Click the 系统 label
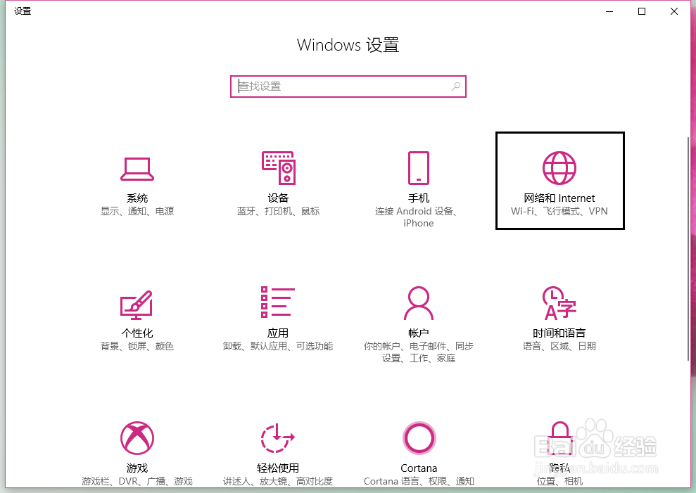 pos(137,198)
